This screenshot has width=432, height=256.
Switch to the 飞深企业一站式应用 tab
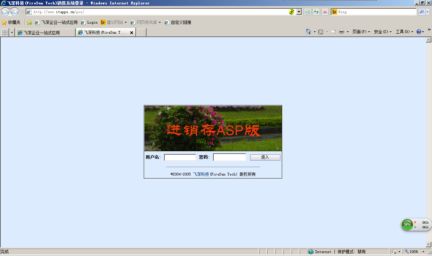coord(45,33)
